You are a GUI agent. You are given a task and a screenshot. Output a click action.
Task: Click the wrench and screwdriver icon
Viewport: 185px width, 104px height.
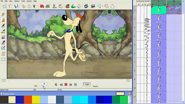tap(79, 6)
